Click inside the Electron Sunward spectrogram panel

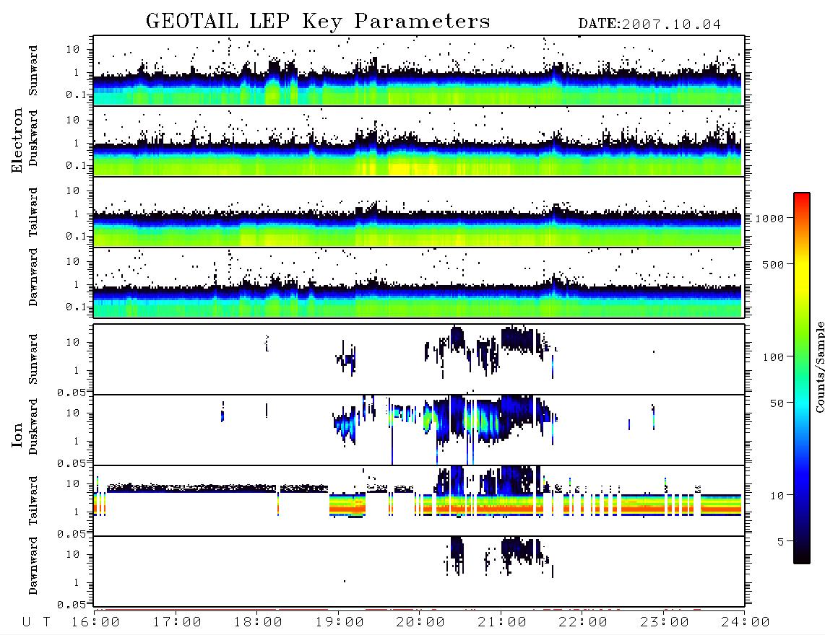click(x=419, y=71)
